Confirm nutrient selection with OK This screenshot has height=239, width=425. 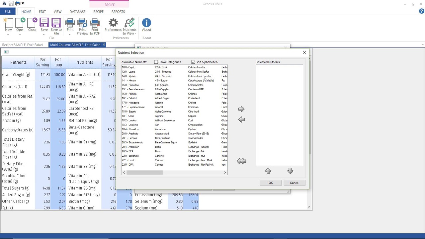[x=270, y=183]
